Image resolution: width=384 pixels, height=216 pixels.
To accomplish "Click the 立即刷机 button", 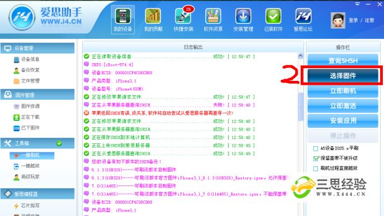I will pos(342,91).
